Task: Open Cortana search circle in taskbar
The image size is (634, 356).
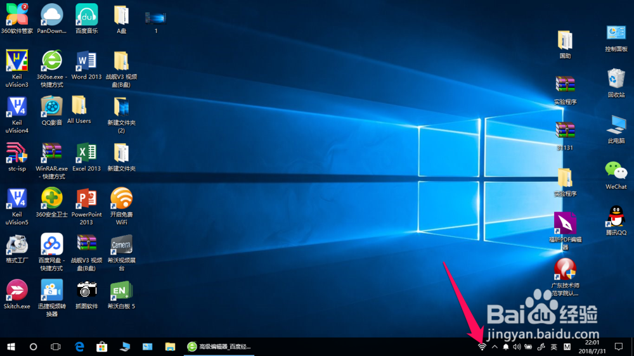Action: (33, 346)
